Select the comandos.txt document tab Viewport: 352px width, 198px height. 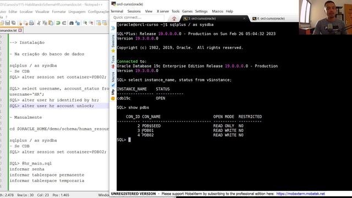8,30
